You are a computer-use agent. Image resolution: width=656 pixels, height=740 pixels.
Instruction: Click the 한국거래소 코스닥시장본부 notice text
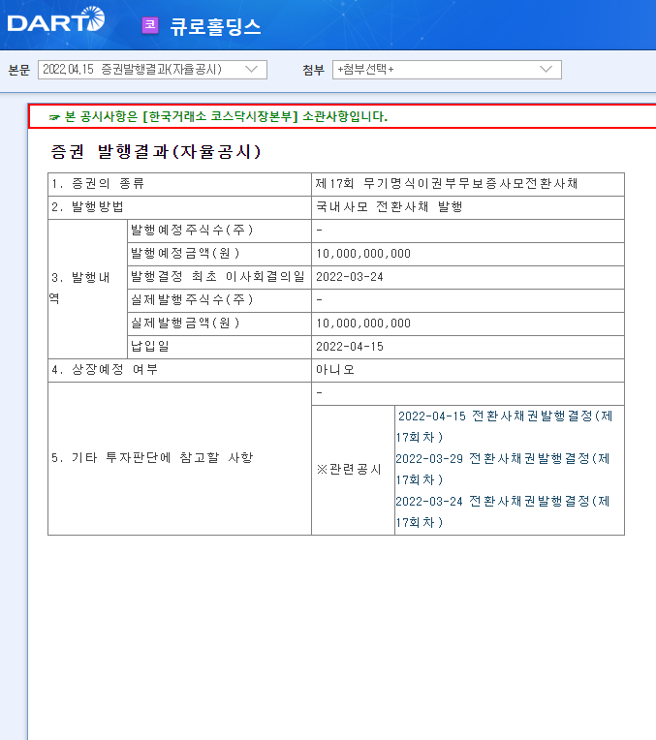226,116
